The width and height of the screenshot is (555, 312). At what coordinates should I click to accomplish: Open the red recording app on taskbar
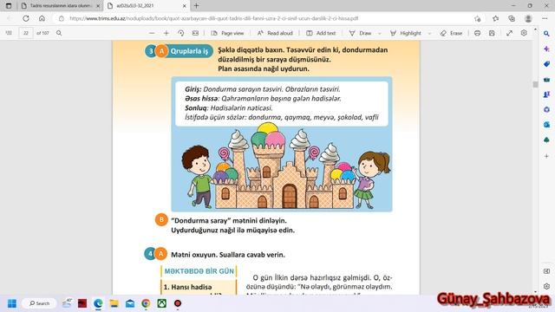178,303
